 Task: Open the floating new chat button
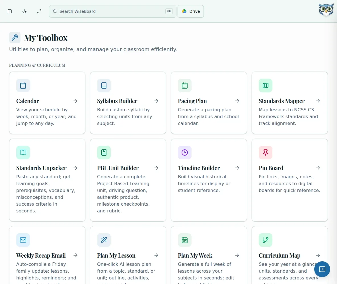click(x=322, y=269)
